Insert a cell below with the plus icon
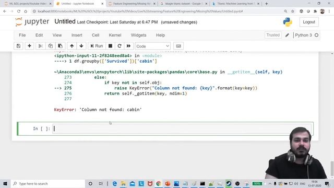The image size is (334, 188). (29, 46)
